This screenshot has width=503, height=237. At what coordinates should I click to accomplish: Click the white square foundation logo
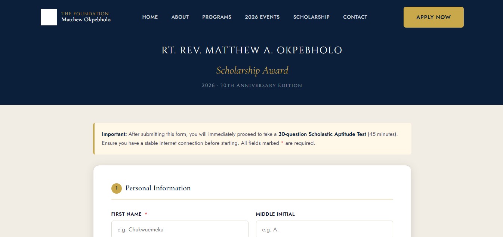[49, 17]
